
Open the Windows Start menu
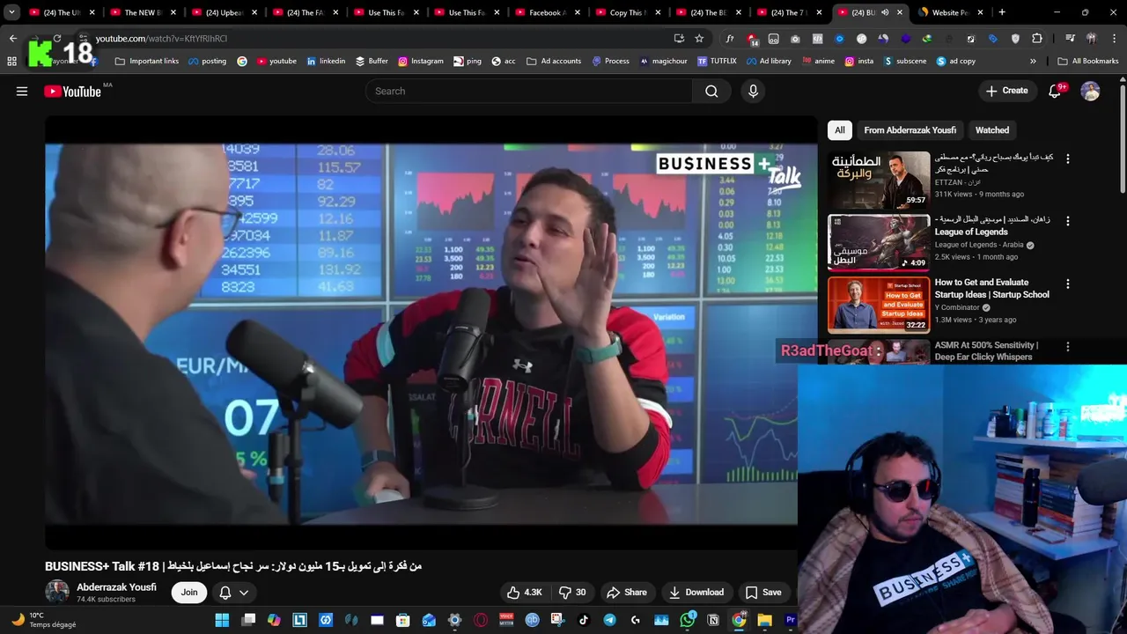point(222,620)
